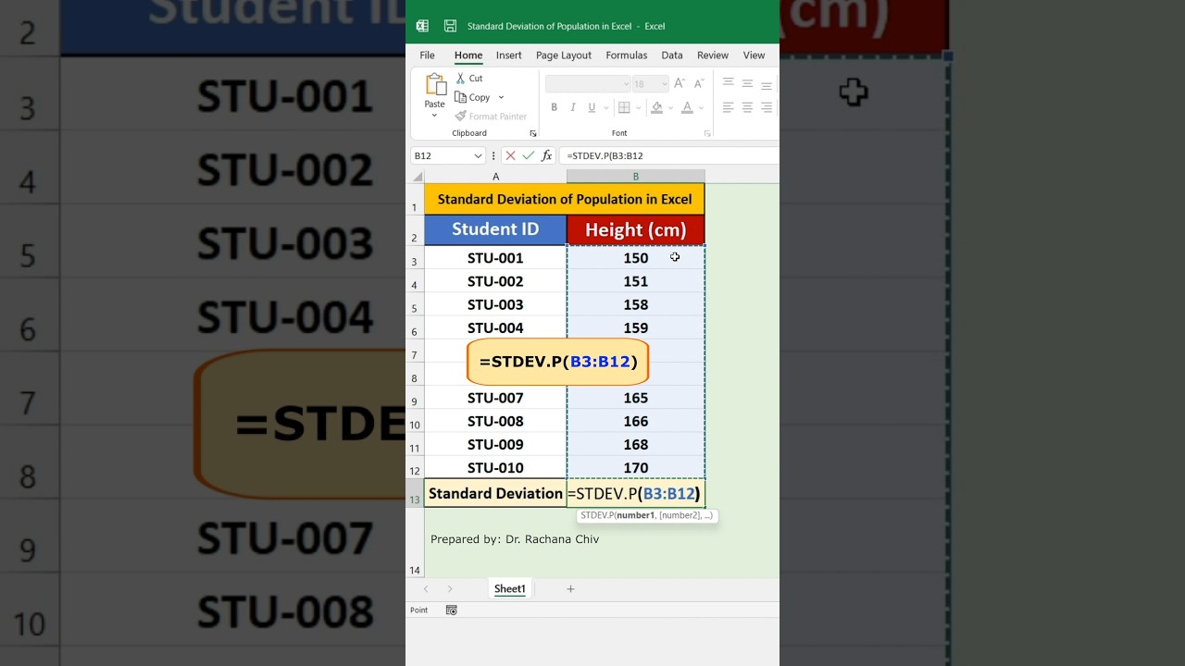The width and height of the screenshot is (1185, 666).
Task: Open the font size dropdown showing 18
Action: coord(651,84)
